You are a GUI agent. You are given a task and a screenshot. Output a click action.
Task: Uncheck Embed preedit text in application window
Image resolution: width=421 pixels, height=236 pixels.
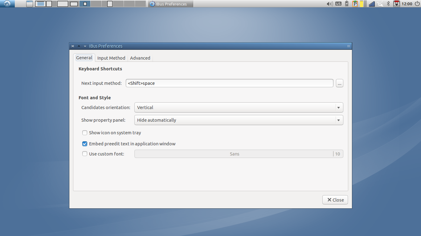click(x=85, y=144)
